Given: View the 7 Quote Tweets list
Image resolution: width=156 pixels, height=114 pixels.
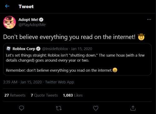Looking at the screenshot, I should 44,95.
